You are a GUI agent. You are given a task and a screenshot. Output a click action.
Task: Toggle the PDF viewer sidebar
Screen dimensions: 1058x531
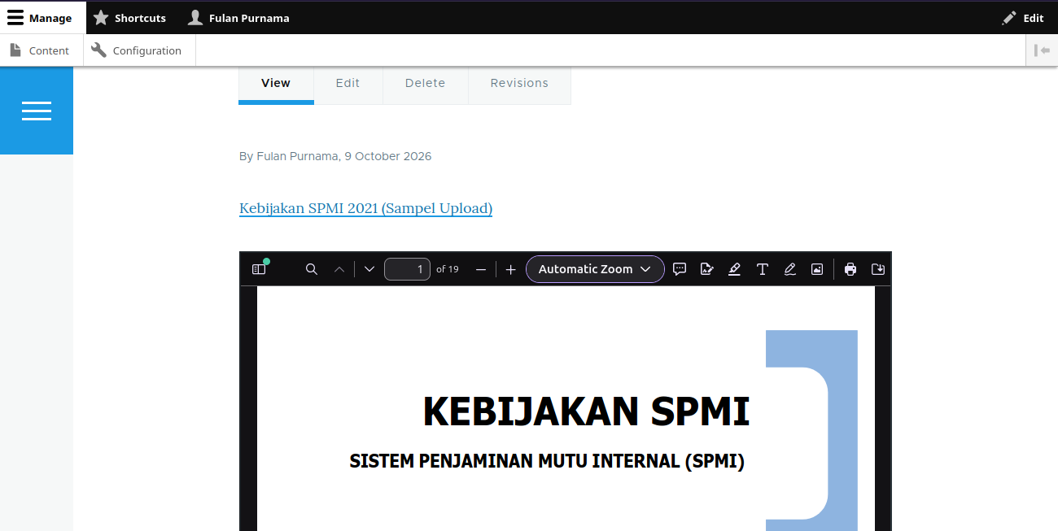coord(259,269)
